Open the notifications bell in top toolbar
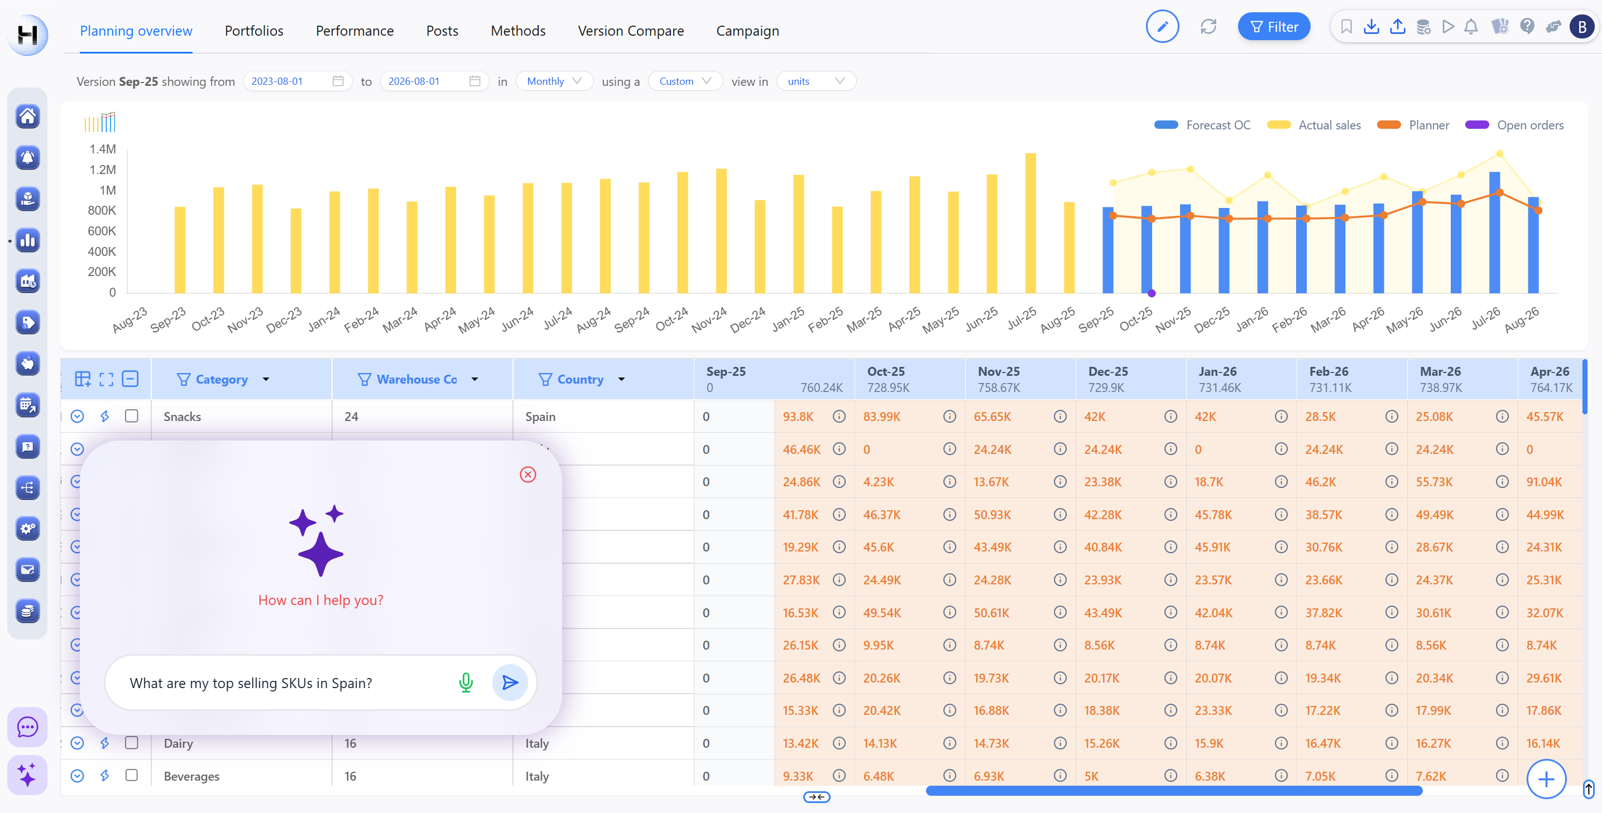 click(1471, 27)
